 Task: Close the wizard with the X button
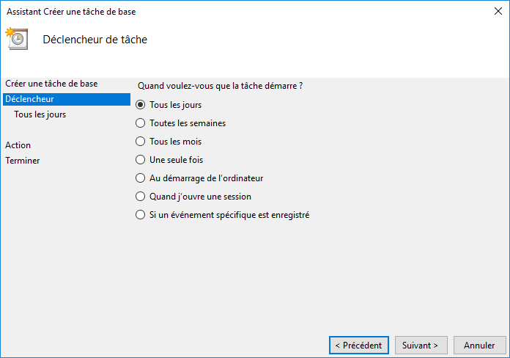click(x=498, y=12)
